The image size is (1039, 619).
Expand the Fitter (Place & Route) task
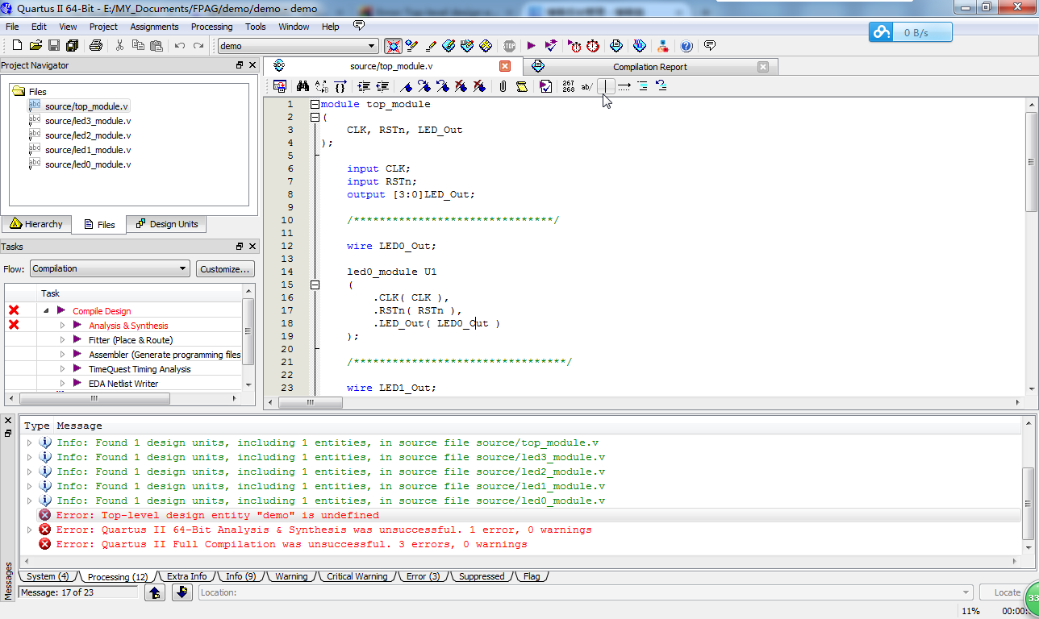point(63,339)
